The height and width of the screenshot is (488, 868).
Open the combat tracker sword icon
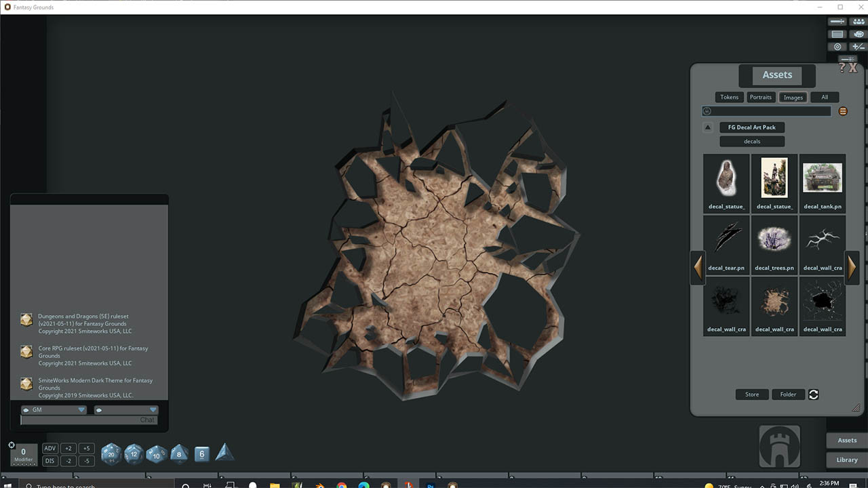click(x=837, y=21)
